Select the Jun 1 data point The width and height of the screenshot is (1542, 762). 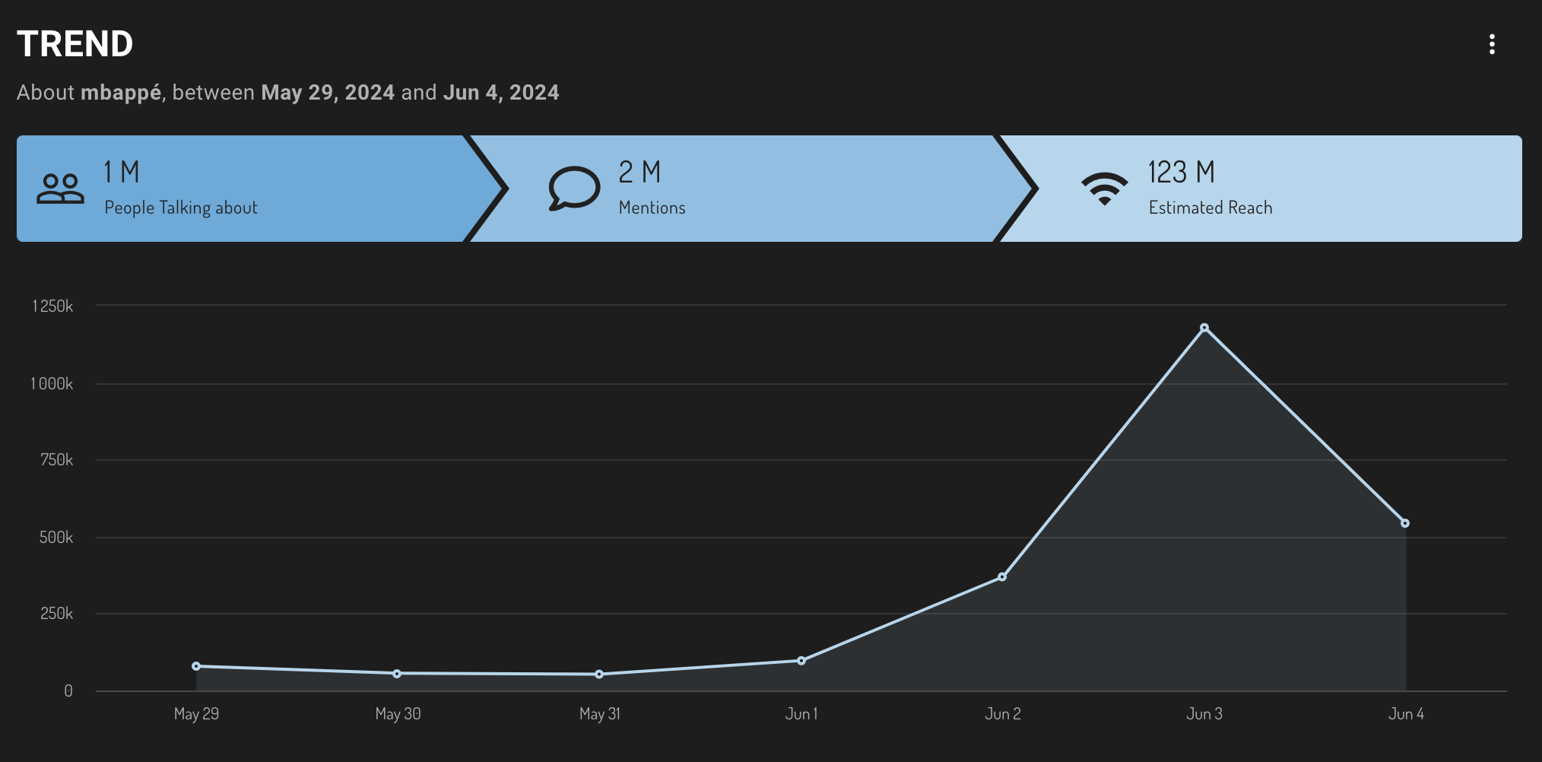(x=801, y=661)
